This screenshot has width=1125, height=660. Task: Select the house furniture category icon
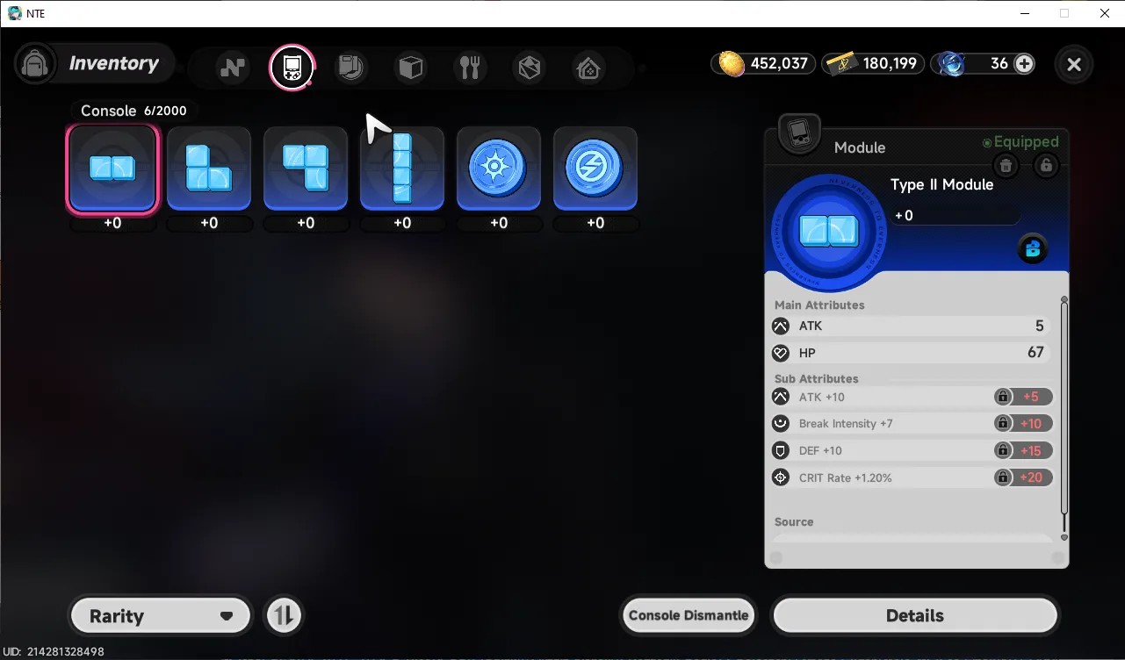tap(588, 68)
